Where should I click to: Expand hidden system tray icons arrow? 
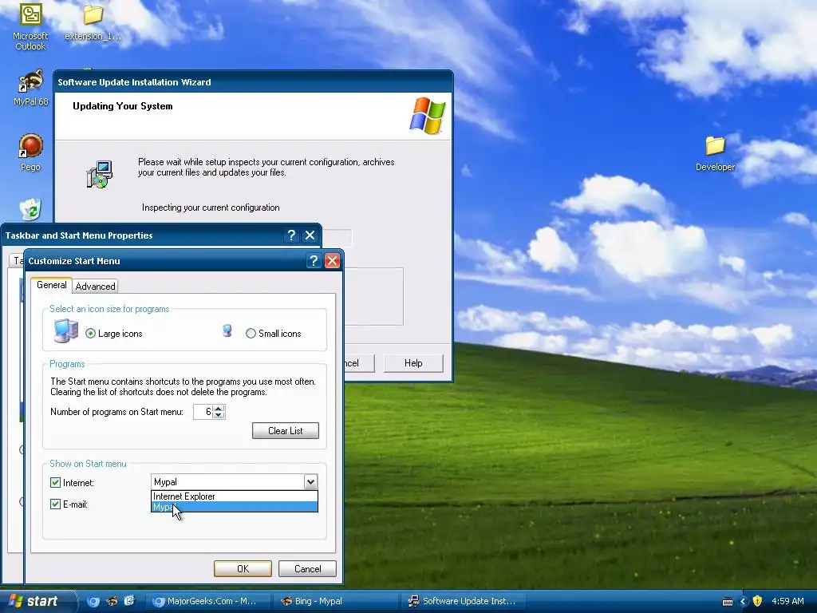(743, 602)
